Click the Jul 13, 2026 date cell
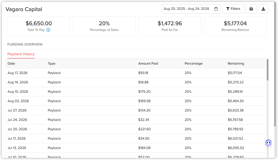 click(x=17, y=148)
